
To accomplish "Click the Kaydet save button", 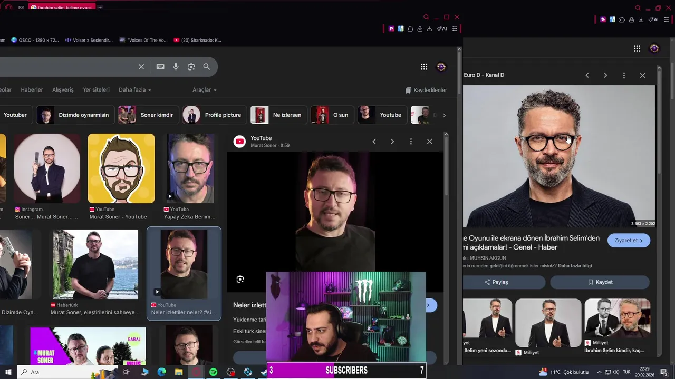I will coord(600,282).
